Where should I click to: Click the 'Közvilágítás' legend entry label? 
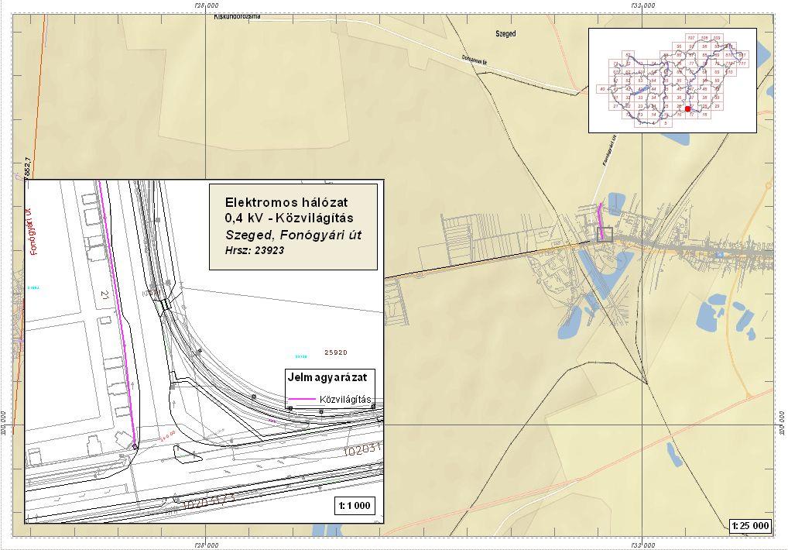(x=345, y=399)
